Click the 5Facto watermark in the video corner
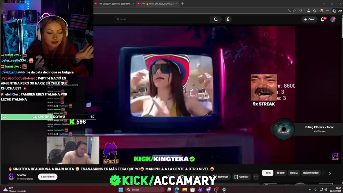 pyautogui.click(x=335, y=156)
